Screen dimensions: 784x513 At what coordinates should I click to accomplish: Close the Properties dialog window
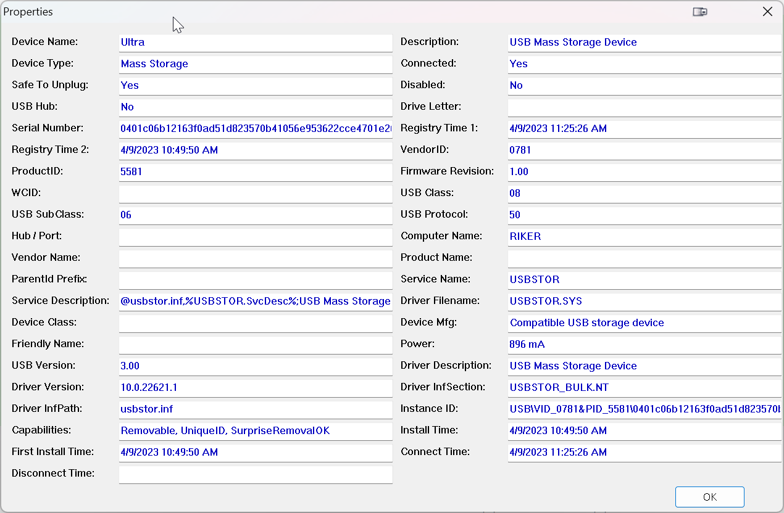tap(767, 12)
